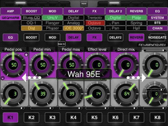
Task: Select the GEQ/HARM option
Action: tap(11, 18)
